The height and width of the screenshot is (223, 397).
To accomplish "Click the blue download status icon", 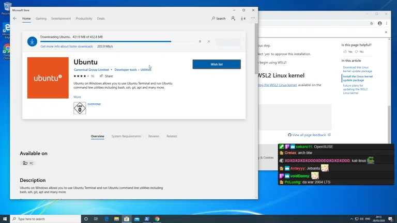I will click(x=32, y=41).
